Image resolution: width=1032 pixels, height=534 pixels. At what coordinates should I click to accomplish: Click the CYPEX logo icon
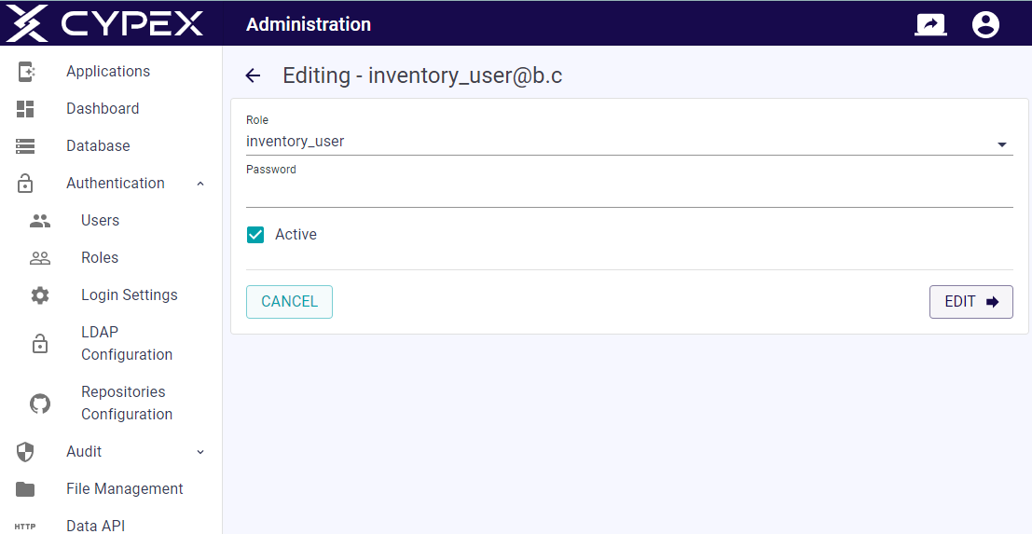pos(26,23)
